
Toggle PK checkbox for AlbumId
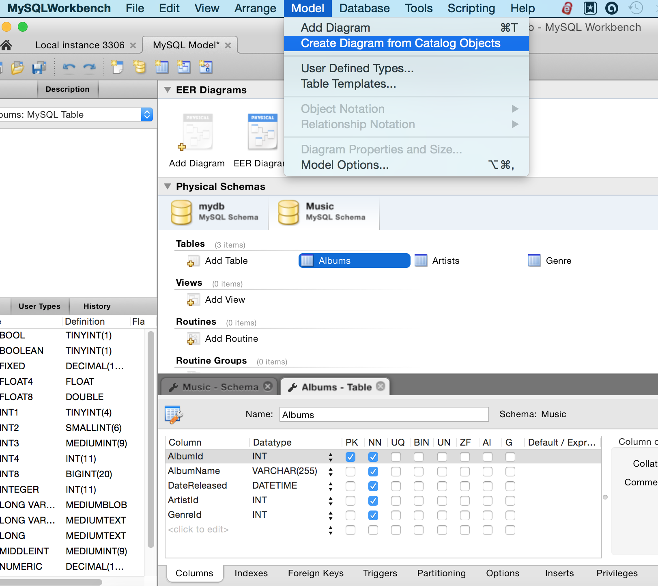[351, 457]
